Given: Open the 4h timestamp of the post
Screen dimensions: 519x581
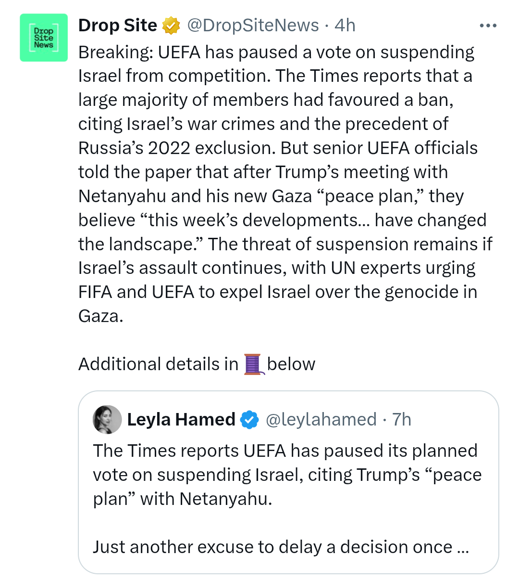Looking at the screenshot, I should 345,26.
